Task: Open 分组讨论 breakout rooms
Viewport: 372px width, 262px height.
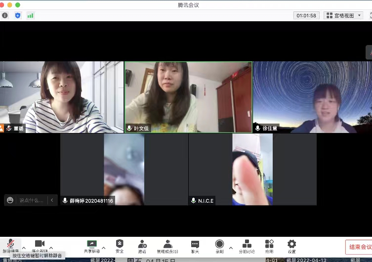Action: tap(247, 244)
